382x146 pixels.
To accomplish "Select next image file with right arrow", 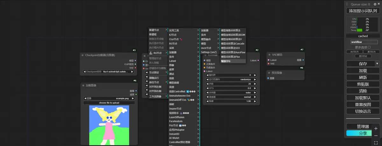I will (x=133, y=98).
